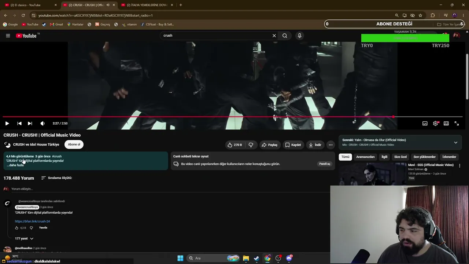The image size is (469, 264).
Task: Select the Aramanızdan filter chip
Action: tap(365, 157)
